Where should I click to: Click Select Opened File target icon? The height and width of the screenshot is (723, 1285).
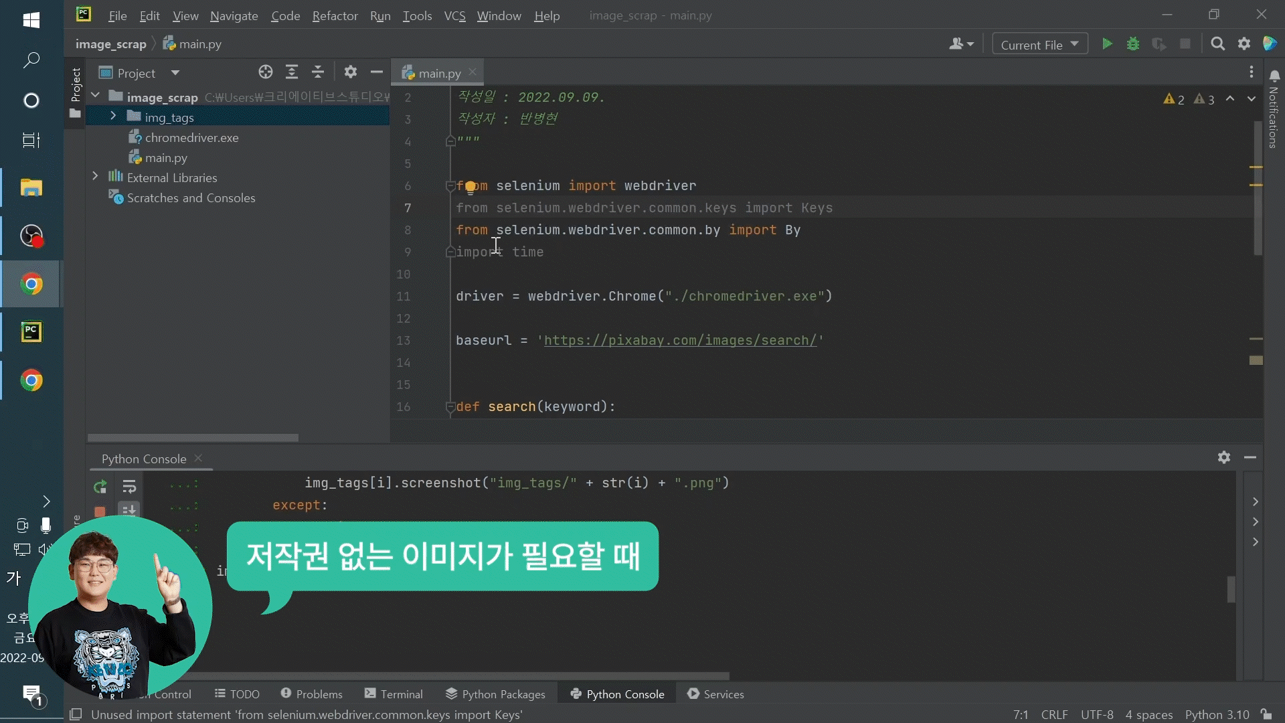click(266, 72)
